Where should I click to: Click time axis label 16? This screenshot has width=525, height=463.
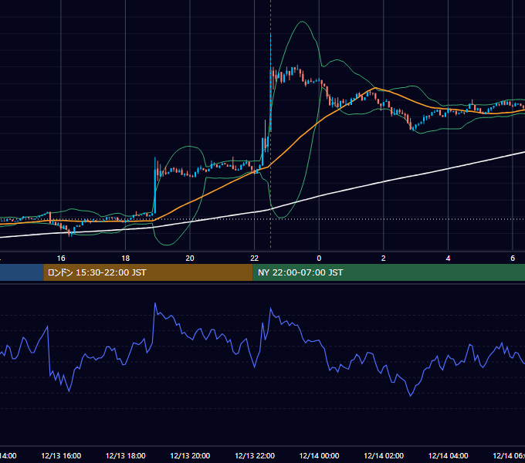click(x=61, y=259)
